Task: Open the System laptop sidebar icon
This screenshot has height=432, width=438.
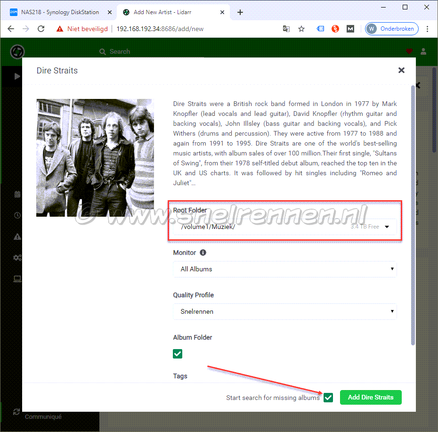Action: 17,279
